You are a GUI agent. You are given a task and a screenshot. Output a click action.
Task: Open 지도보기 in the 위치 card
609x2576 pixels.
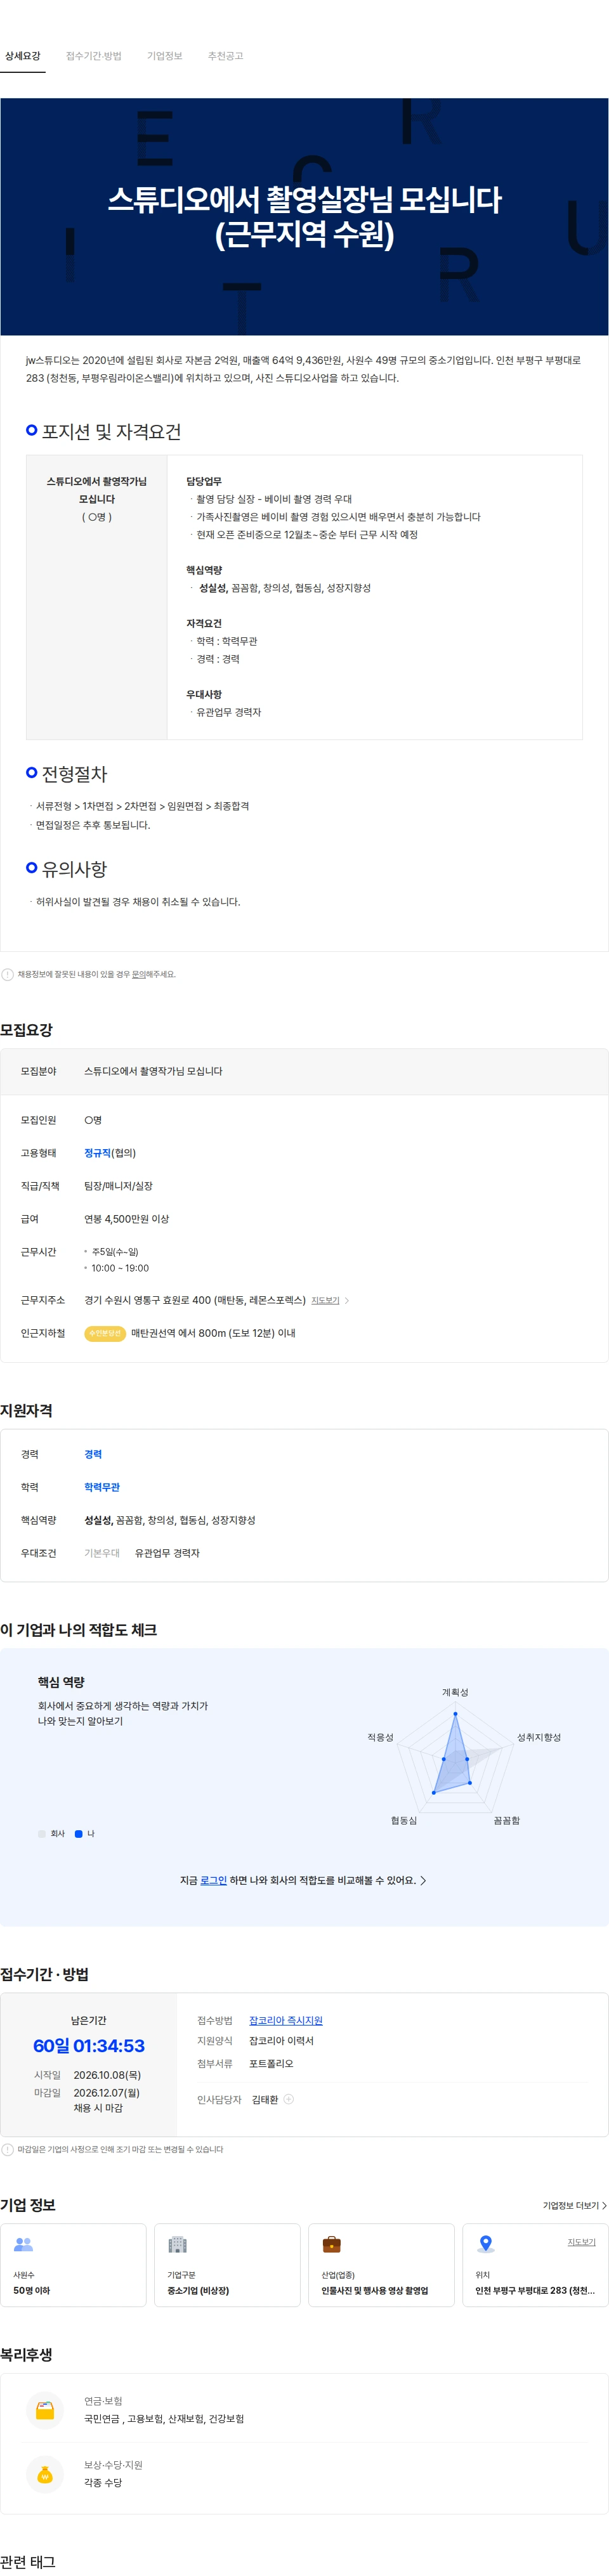[x=581, y=2242]
